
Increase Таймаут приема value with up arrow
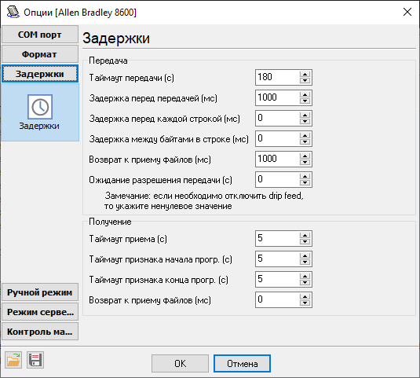click(x=305, y=235)
